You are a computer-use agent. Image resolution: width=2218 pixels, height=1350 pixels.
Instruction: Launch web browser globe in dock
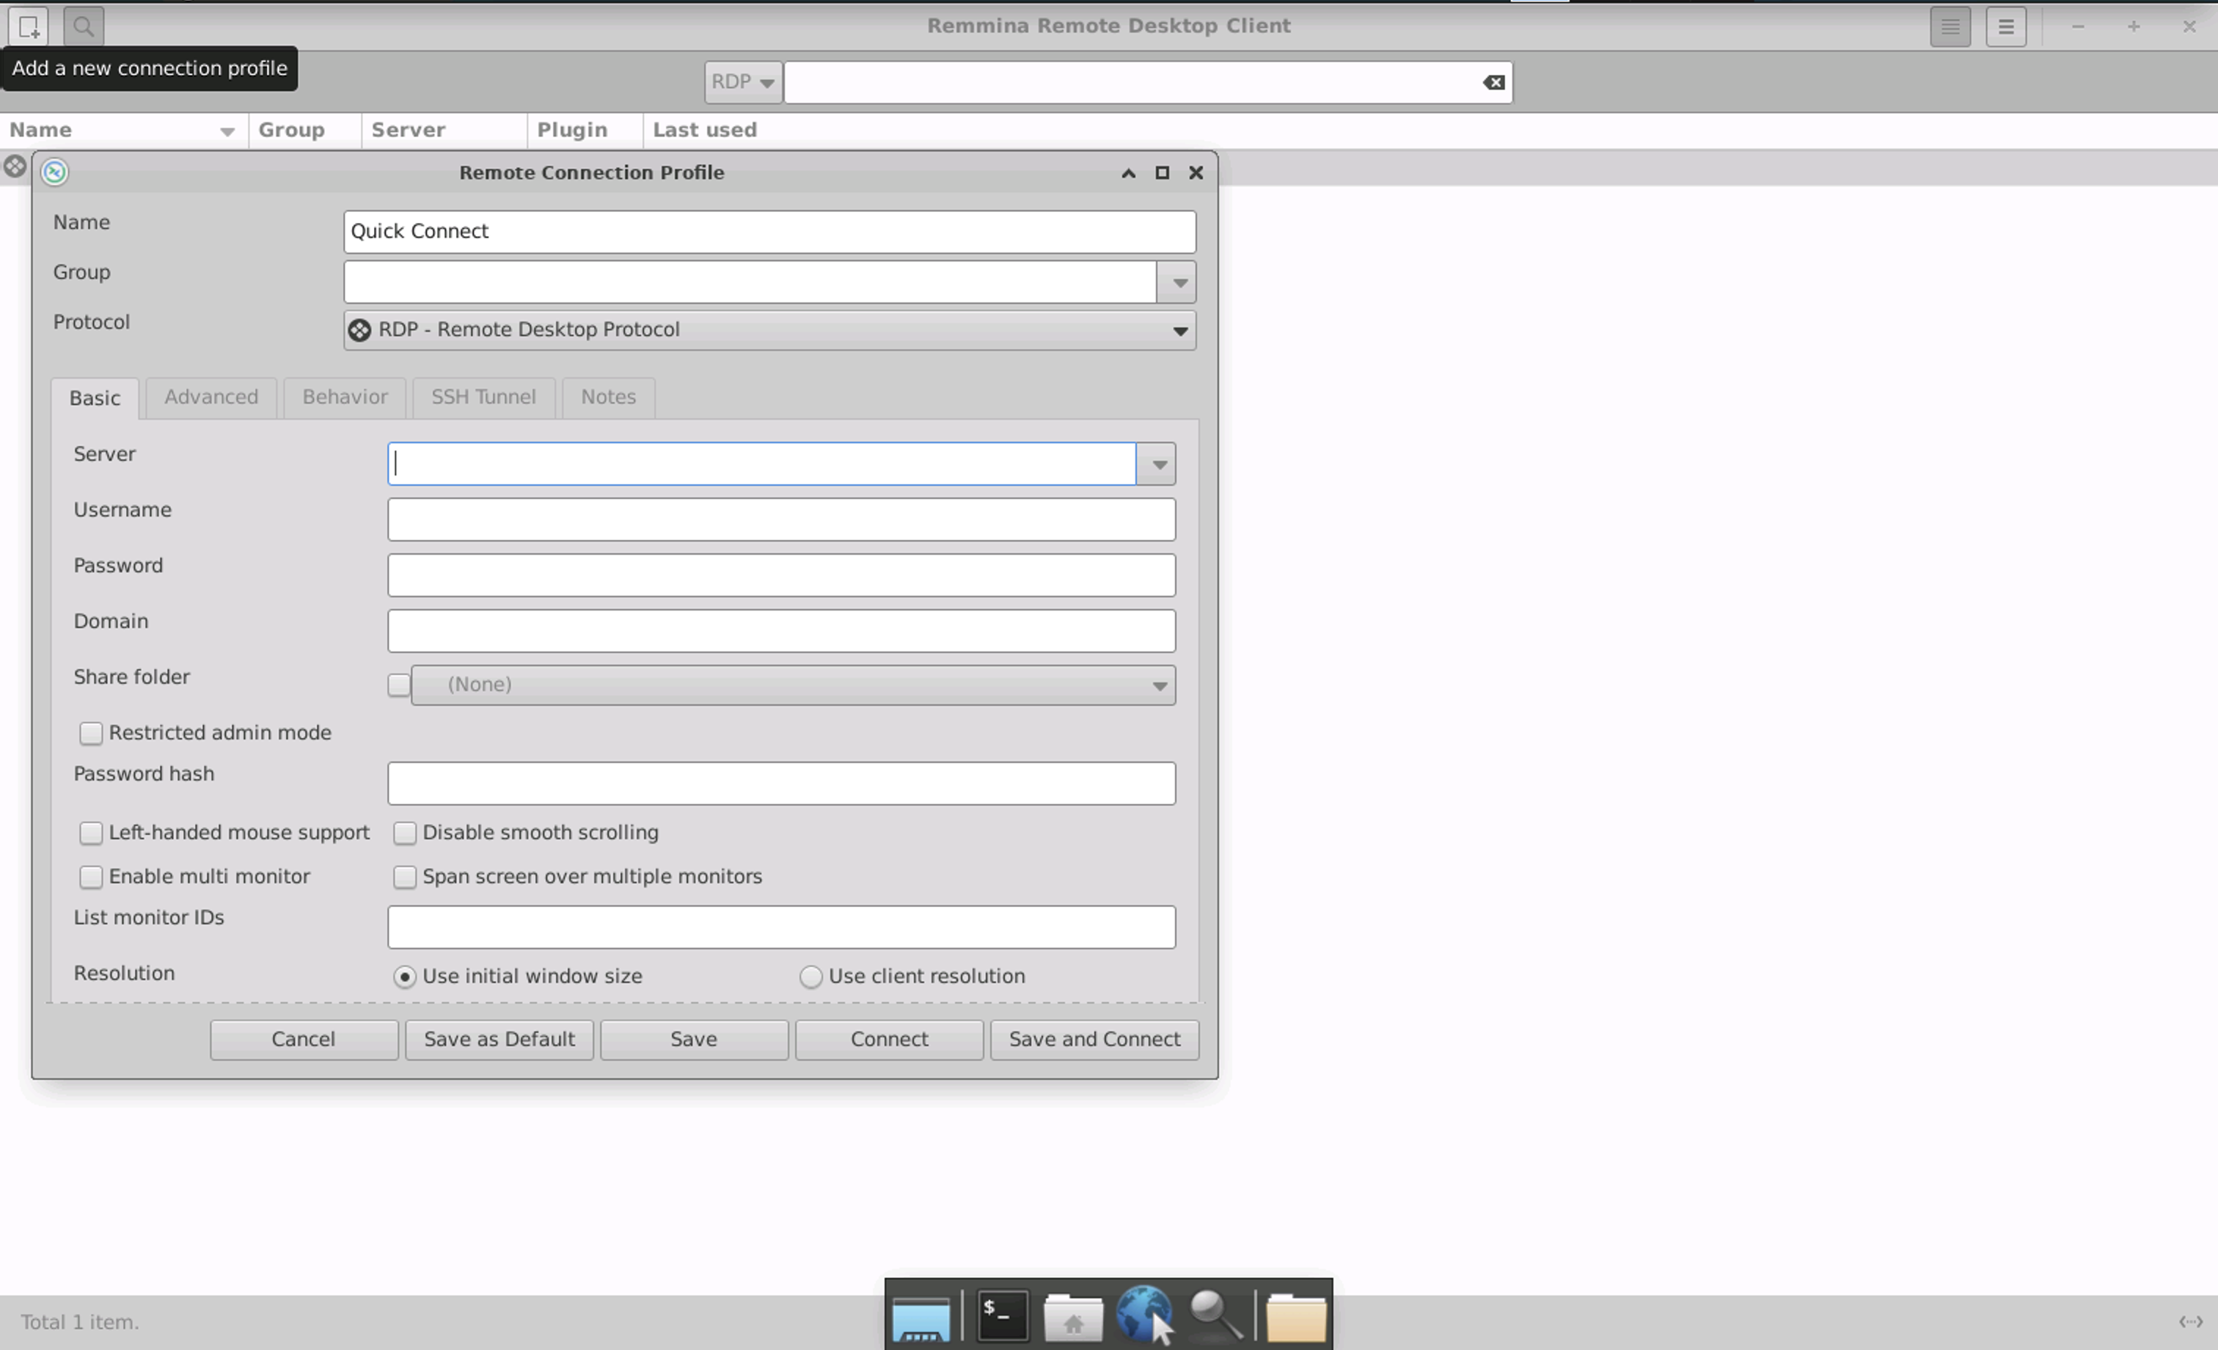pos(1143,1313)
